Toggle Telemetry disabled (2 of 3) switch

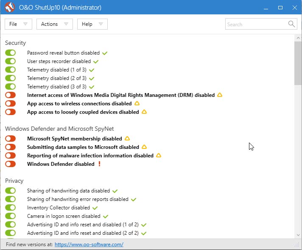11,78
